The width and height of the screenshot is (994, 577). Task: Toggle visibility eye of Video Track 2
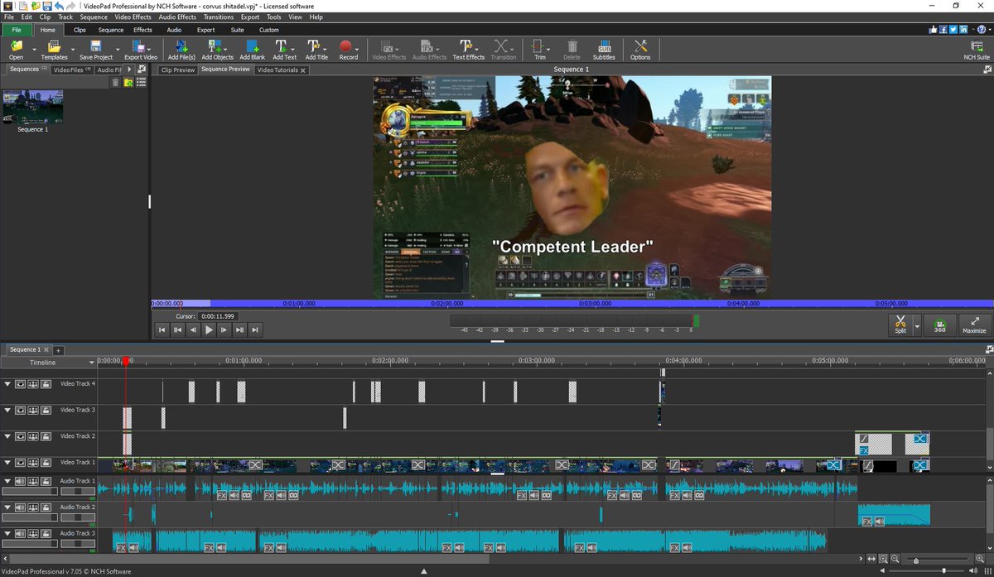[21, 436]
